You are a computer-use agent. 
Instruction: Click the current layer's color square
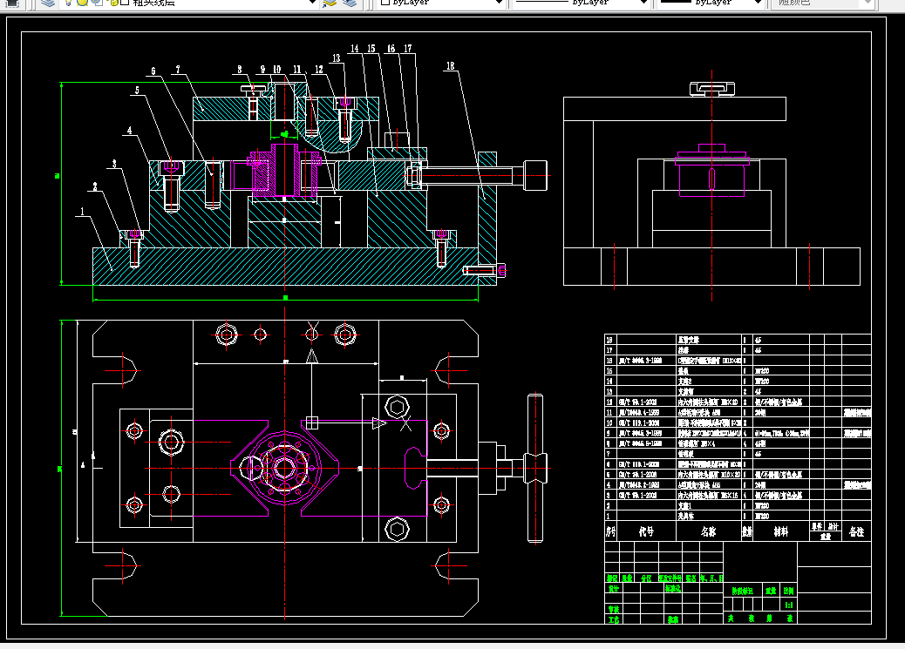tap(125, 3)
